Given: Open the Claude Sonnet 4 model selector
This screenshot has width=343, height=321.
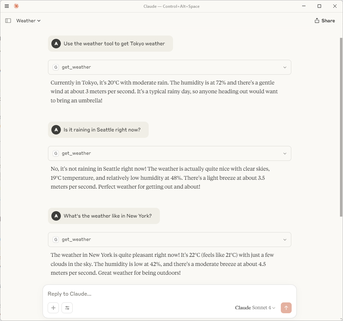Looking at the screenshot, I should (x=255, y=308).
